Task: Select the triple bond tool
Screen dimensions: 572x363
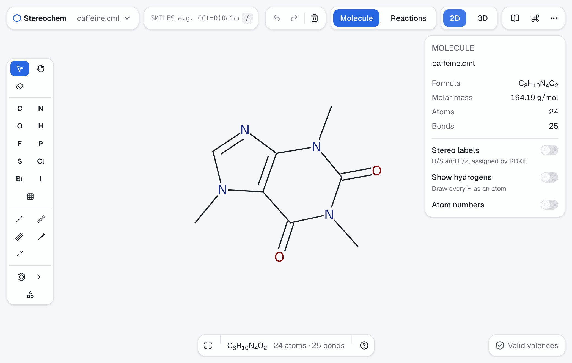Action: 20,237
